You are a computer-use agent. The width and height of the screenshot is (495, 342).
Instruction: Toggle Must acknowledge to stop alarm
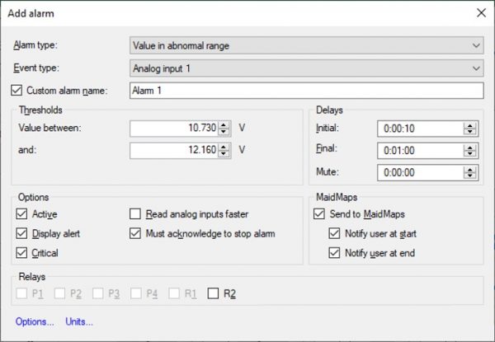pyautogui.click(x=136, y=233)
